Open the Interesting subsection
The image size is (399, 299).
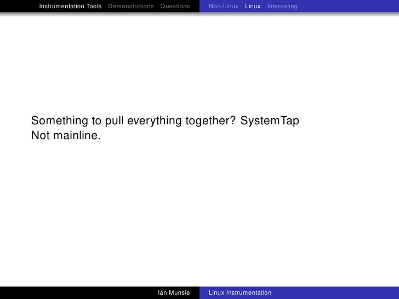click(x=282, y=6)
